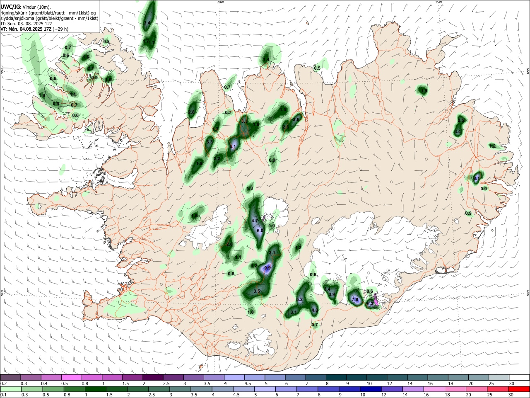This screenshot has height=398, width=530.
Task: Click the 6.1 precipitation value
Action: tap(233, 146)
